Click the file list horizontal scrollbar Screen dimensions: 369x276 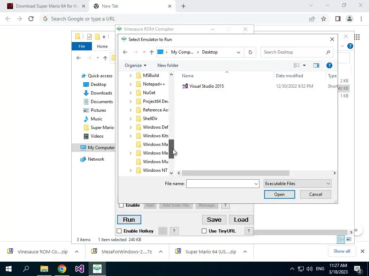(235, 173)
